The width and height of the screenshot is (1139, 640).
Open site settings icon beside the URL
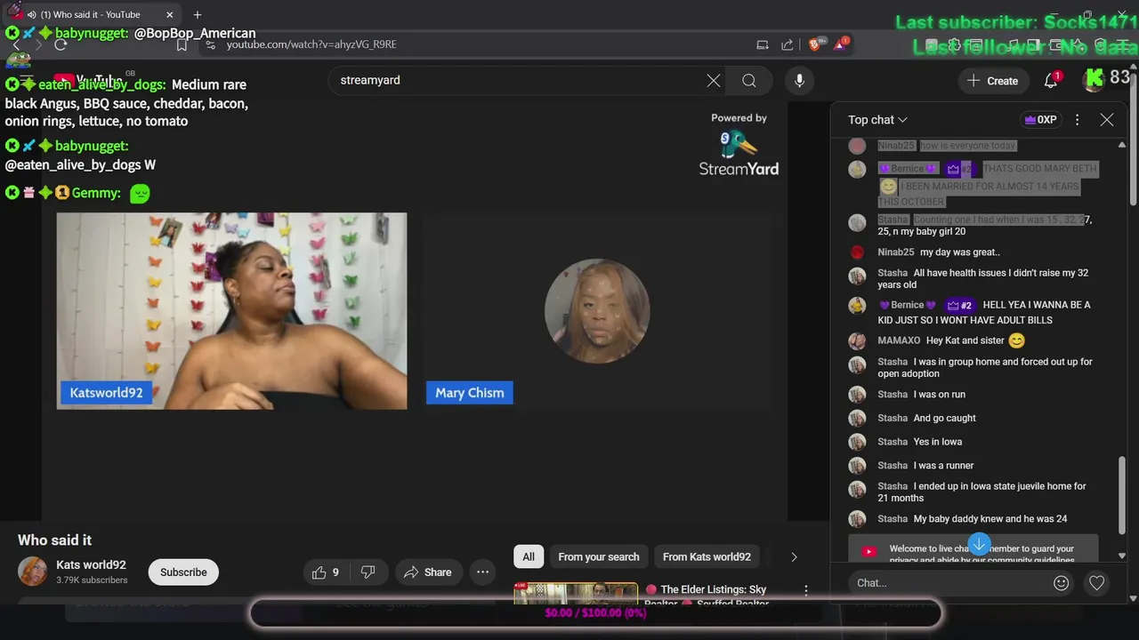point(211,44)
